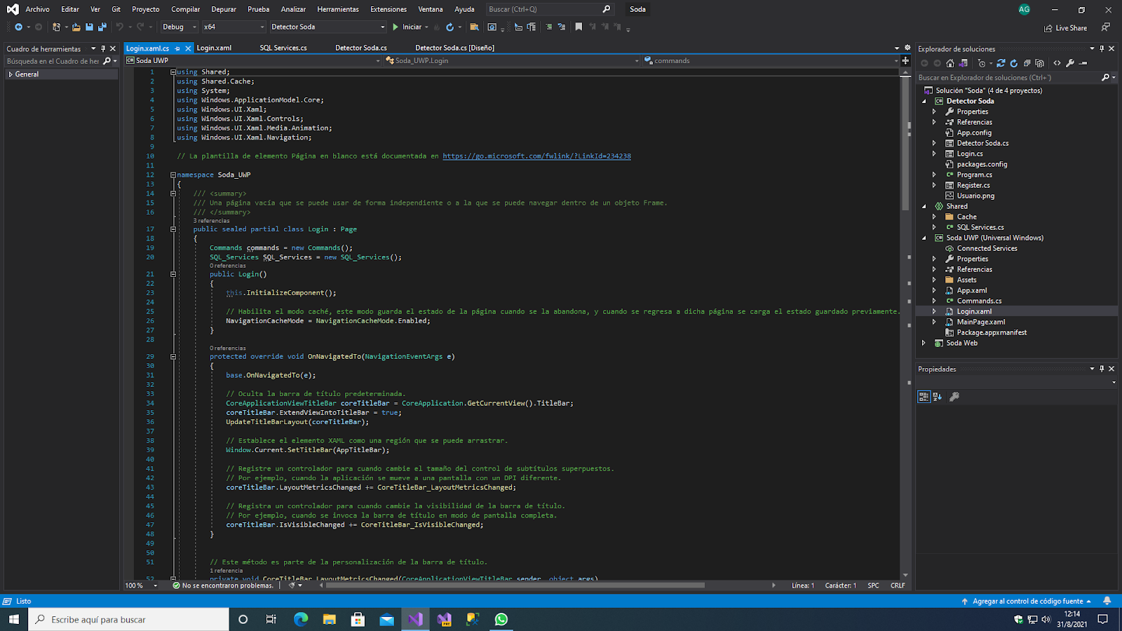Expand the Cache folder under Shared

(x=934, y=217)
